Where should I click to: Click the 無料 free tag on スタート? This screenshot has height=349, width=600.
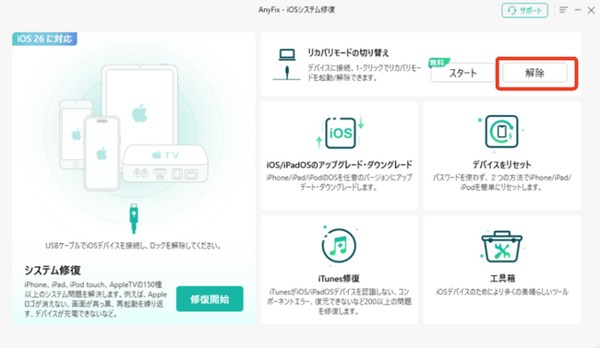(x=438, y=63)
